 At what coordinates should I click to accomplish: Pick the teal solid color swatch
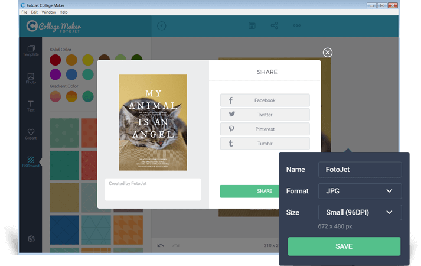pos(88,74)
